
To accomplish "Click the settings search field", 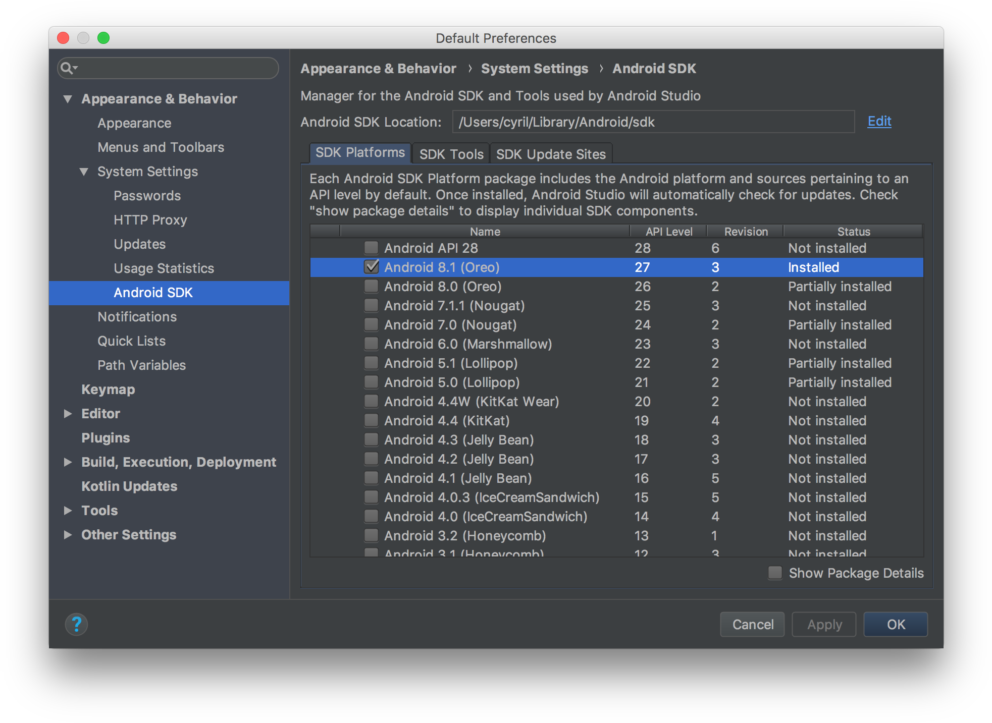I will [x=168, y=68].
